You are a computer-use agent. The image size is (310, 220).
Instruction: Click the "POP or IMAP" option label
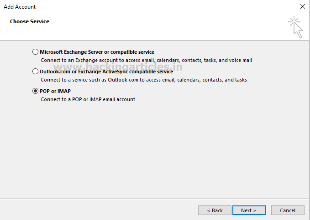pyautogui.click(x=55, y=91)
